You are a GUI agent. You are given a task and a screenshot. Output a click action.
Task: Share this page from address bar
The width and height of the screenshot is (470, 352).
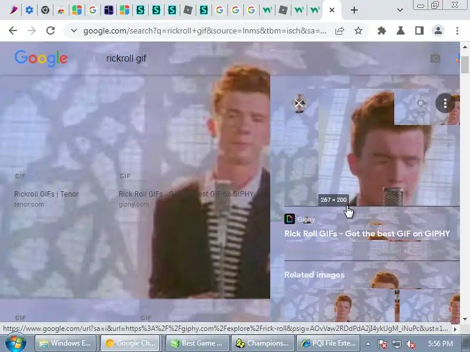click(340, 31)
